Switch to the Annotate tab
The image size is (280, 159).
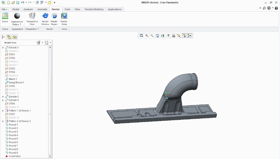(42, 9)
